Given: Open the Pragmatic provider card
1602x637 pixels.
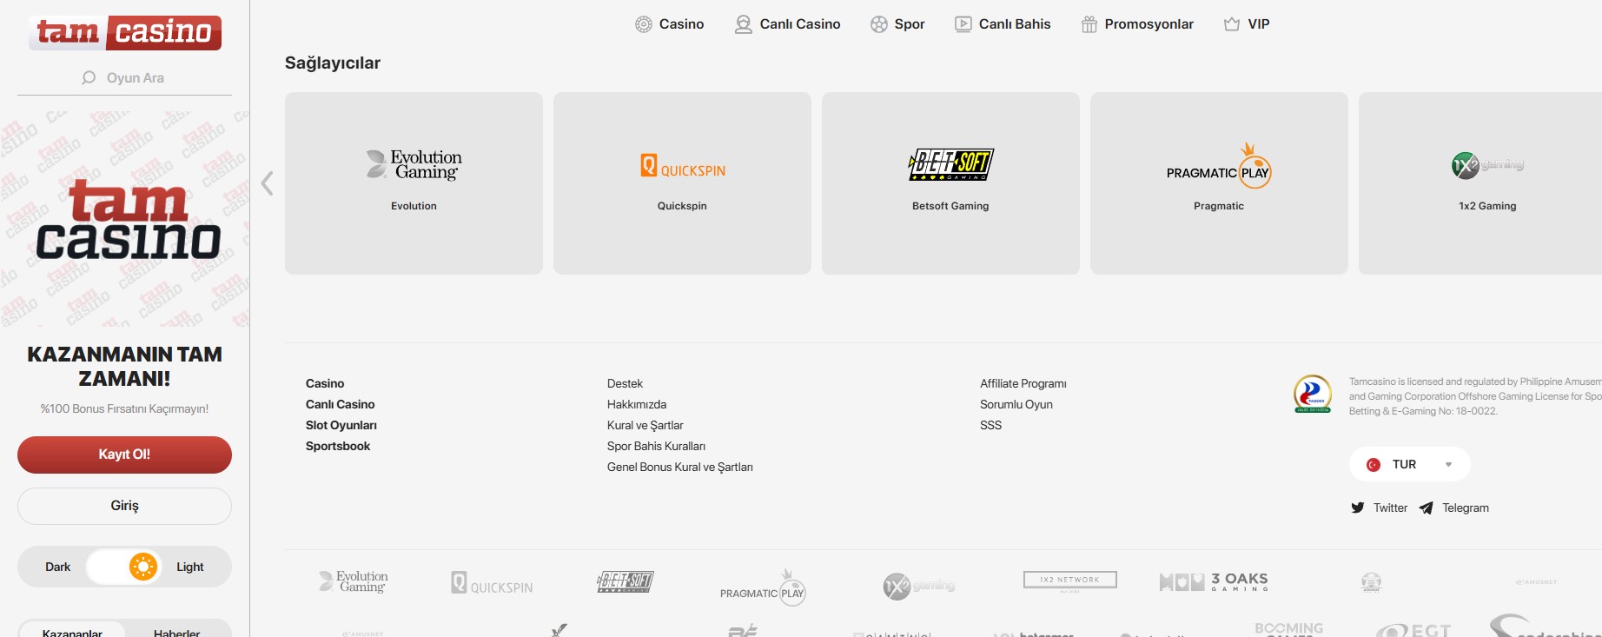Looking at the screenshot, I should point(1219,183).
